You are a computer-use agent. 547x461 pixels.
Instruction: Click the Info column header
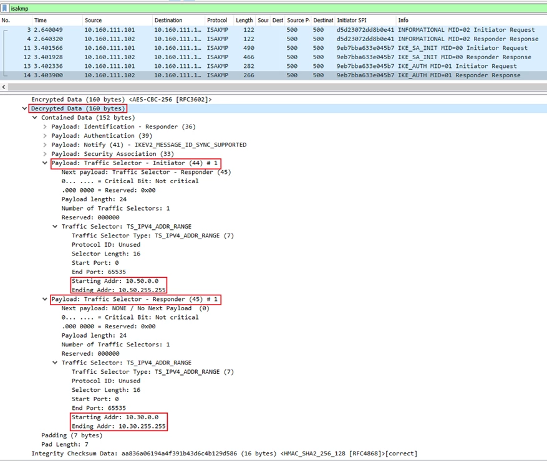(x=472, y=20)
